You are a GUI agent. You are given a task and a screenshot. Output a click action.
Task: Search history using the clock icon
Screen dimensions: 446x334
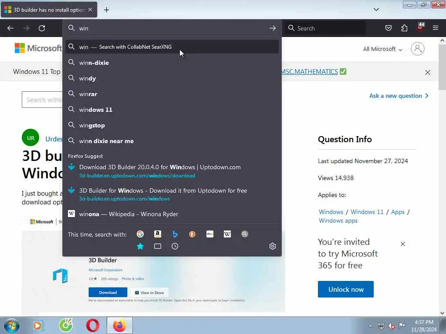(175, 246)
